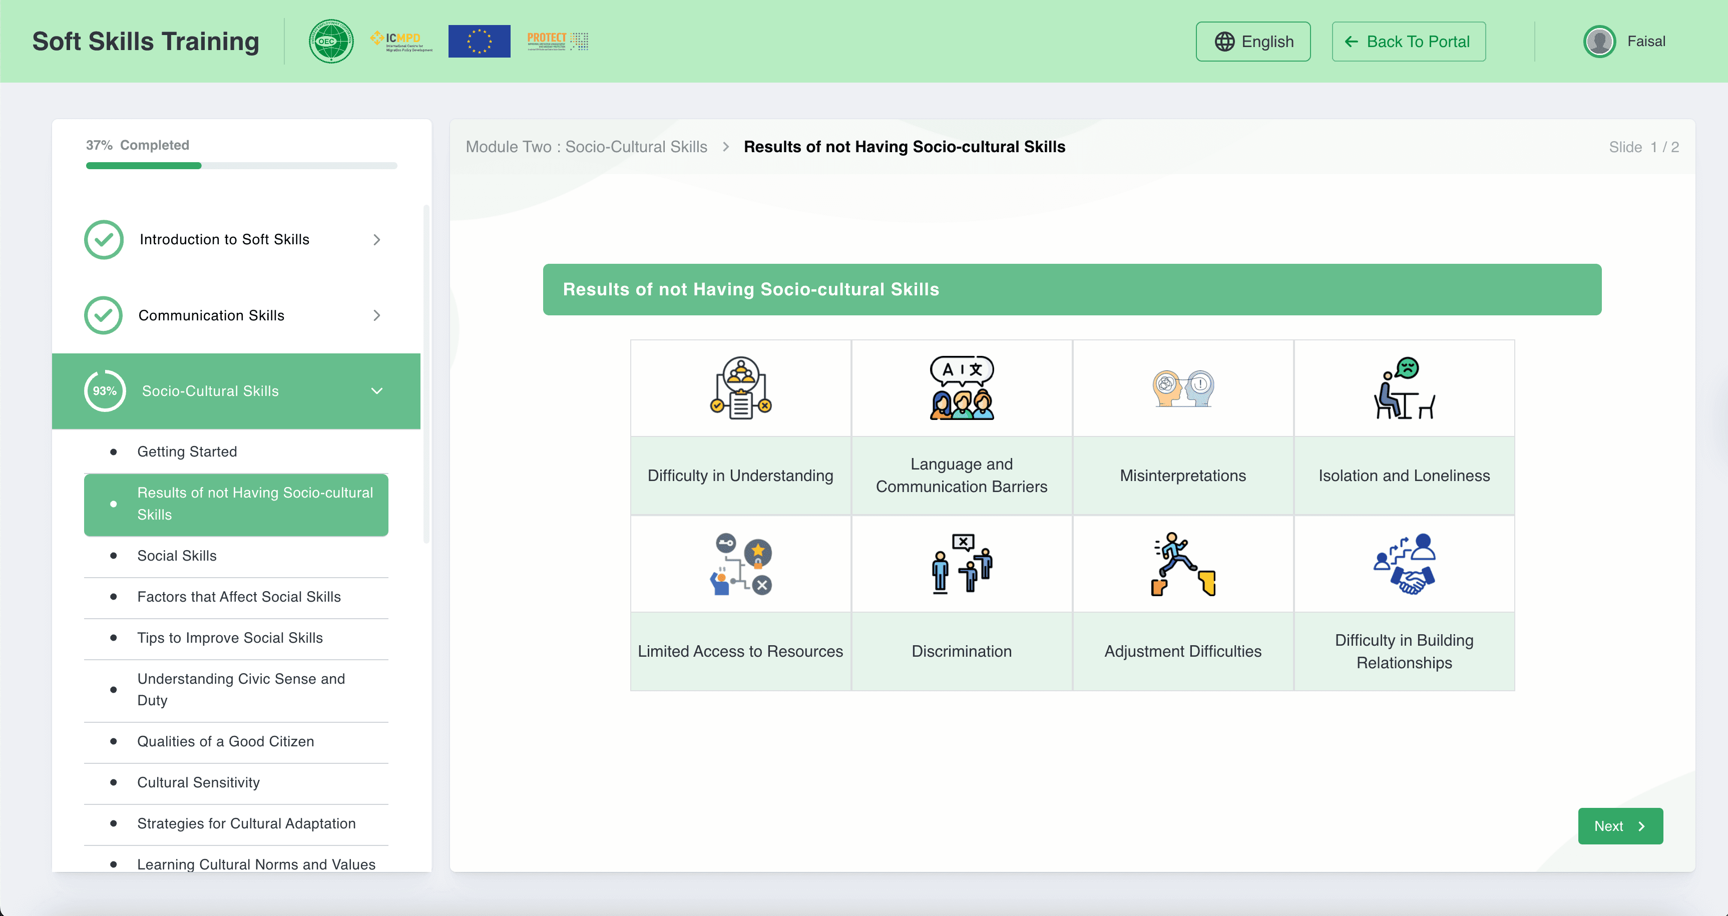Click the PROTECT project logo
1728x916 pixels.
click(x=558, y=42)
